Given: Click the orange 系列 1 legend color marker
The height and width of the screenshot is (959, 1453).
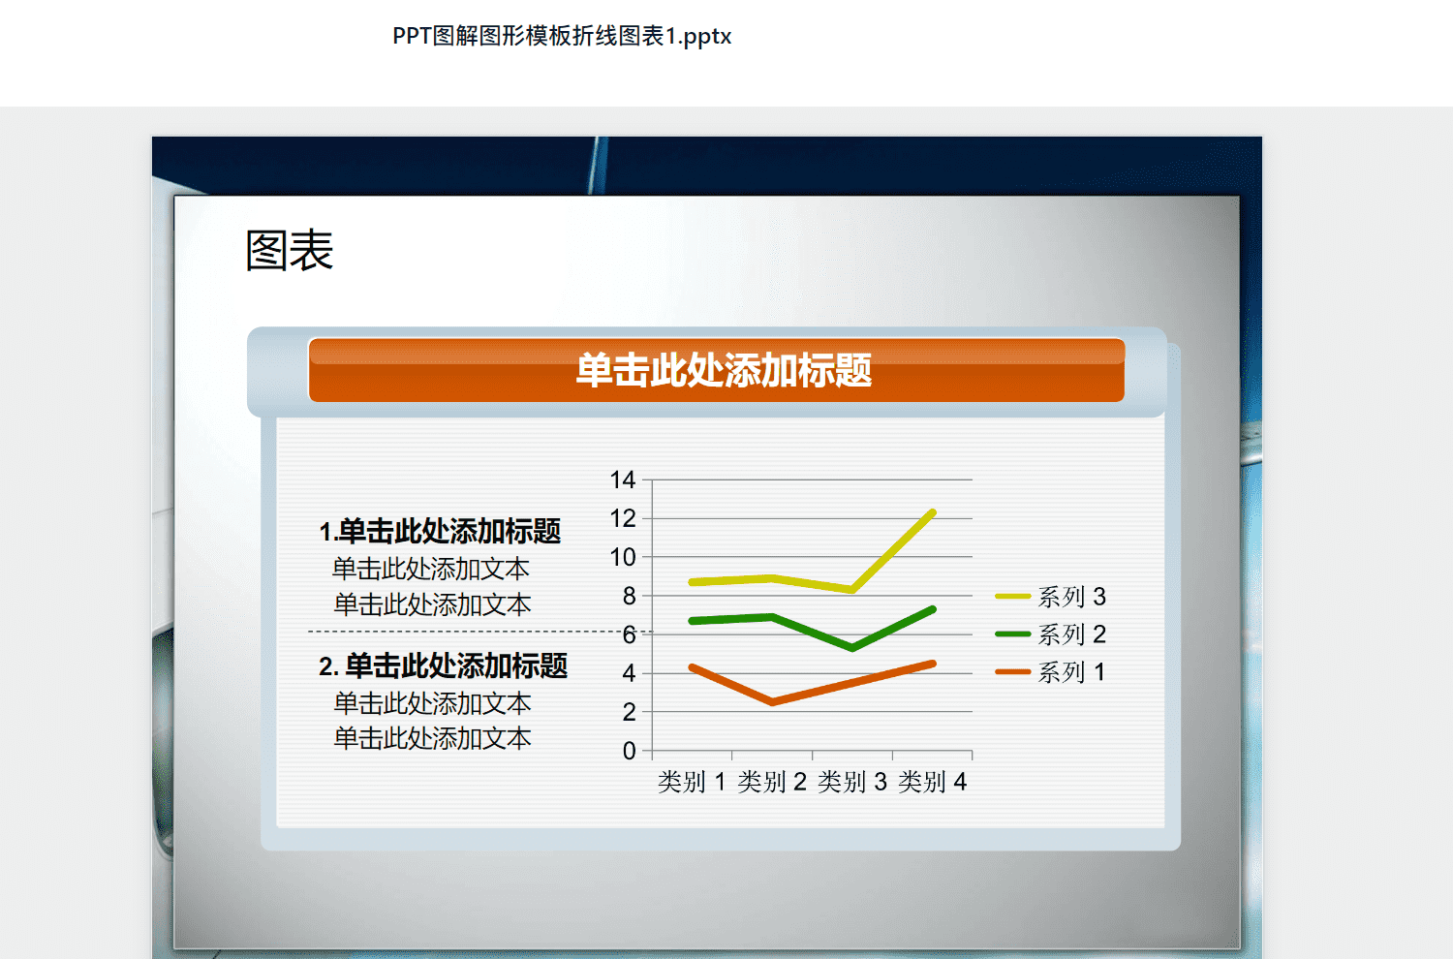Looking at the screenshot, I should [x=1012, y=671].
